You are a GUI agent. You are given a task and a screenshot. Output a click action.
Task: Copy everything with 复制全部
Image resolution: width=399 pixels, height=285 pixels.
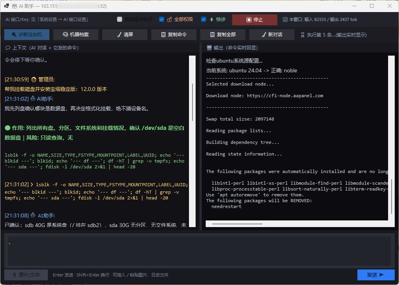(223, 35)
